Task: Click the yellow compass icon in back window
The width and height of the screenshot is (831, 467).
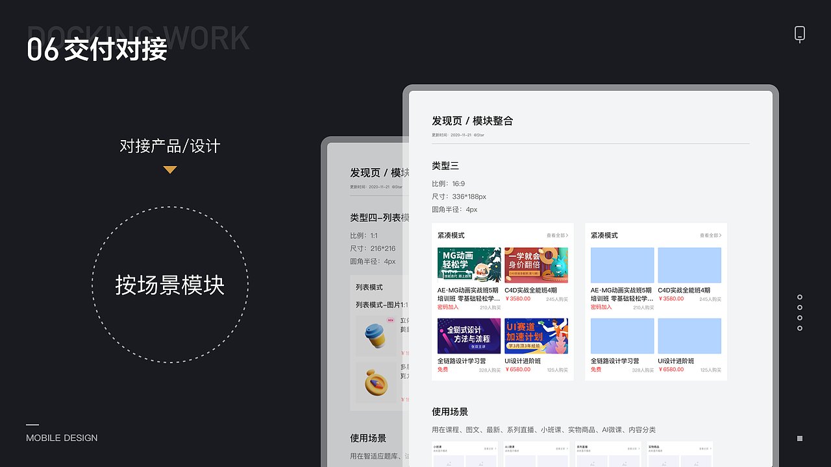Action: click(x=376, y=383)
